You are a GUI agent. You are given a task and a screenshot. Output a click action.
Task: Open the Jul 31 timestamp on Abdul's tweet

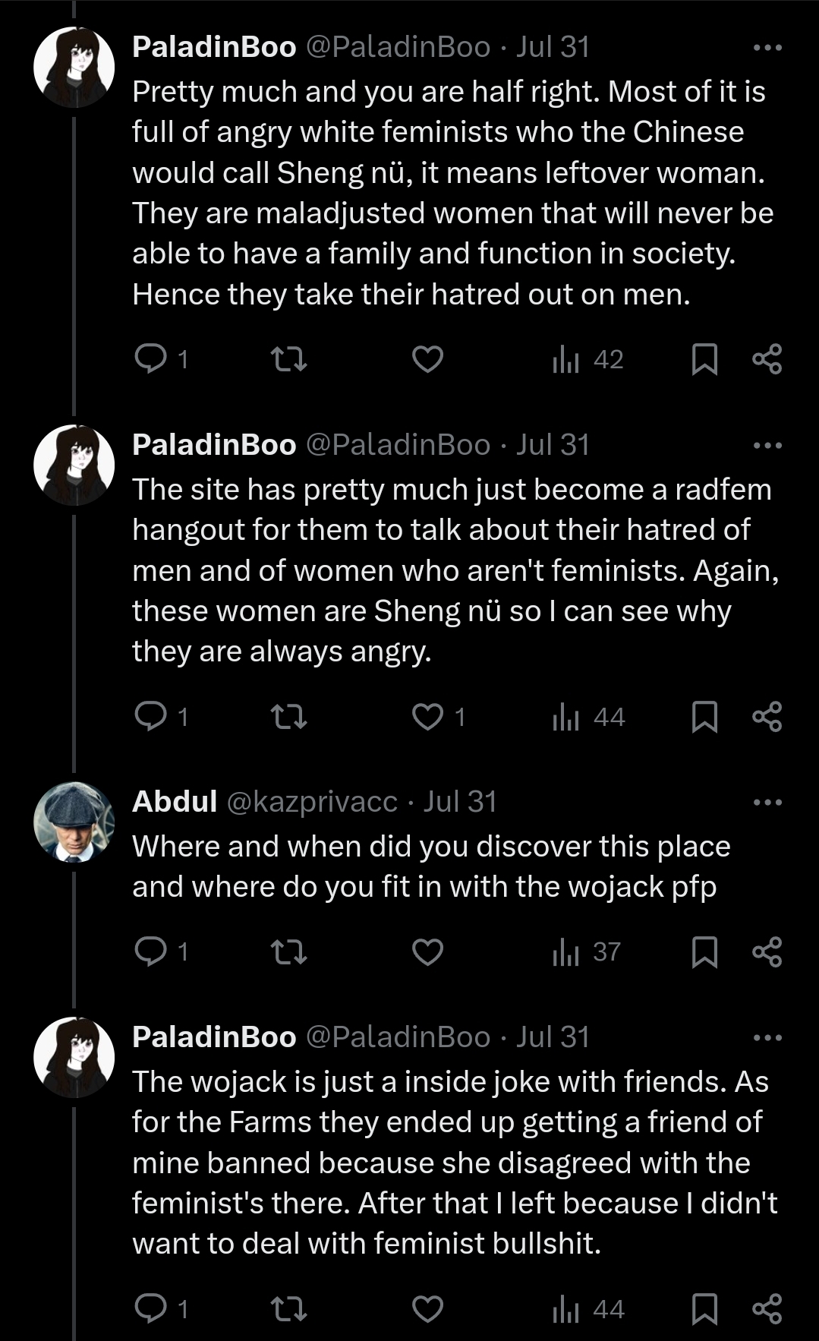pyautogui.click(x=459, y=802)
